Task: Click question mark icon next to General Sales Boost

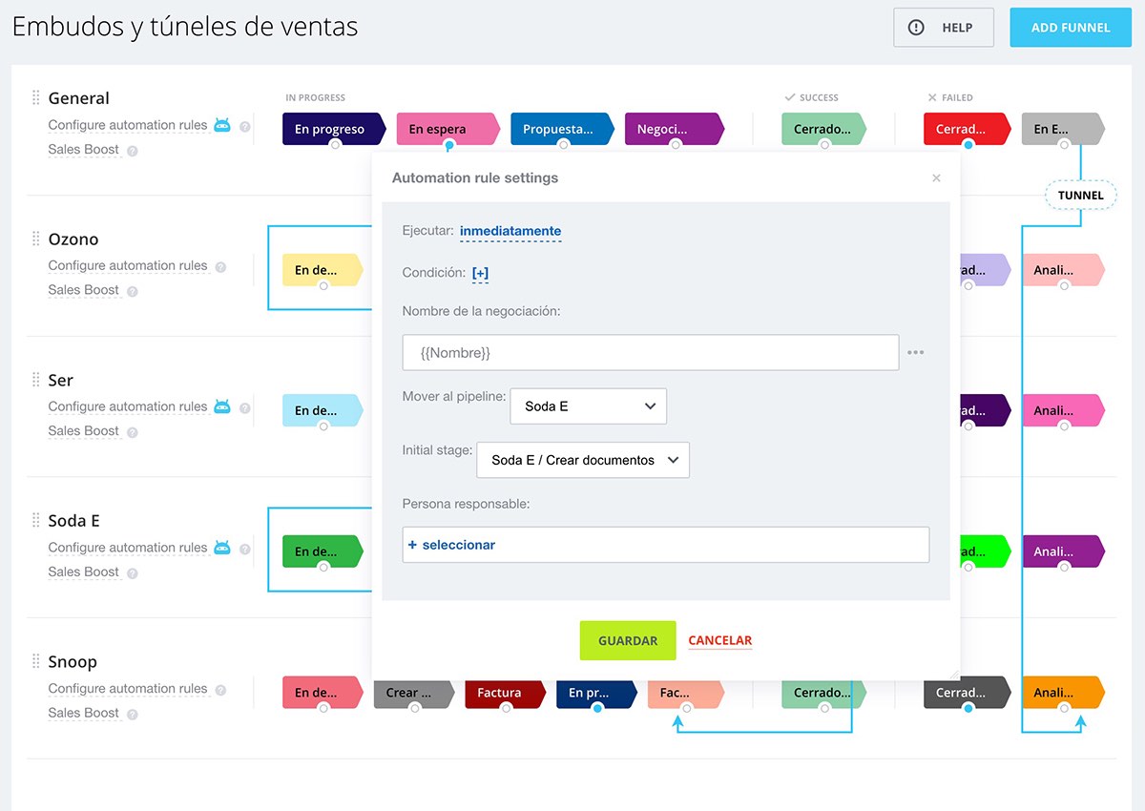Action: pos(133,151)
